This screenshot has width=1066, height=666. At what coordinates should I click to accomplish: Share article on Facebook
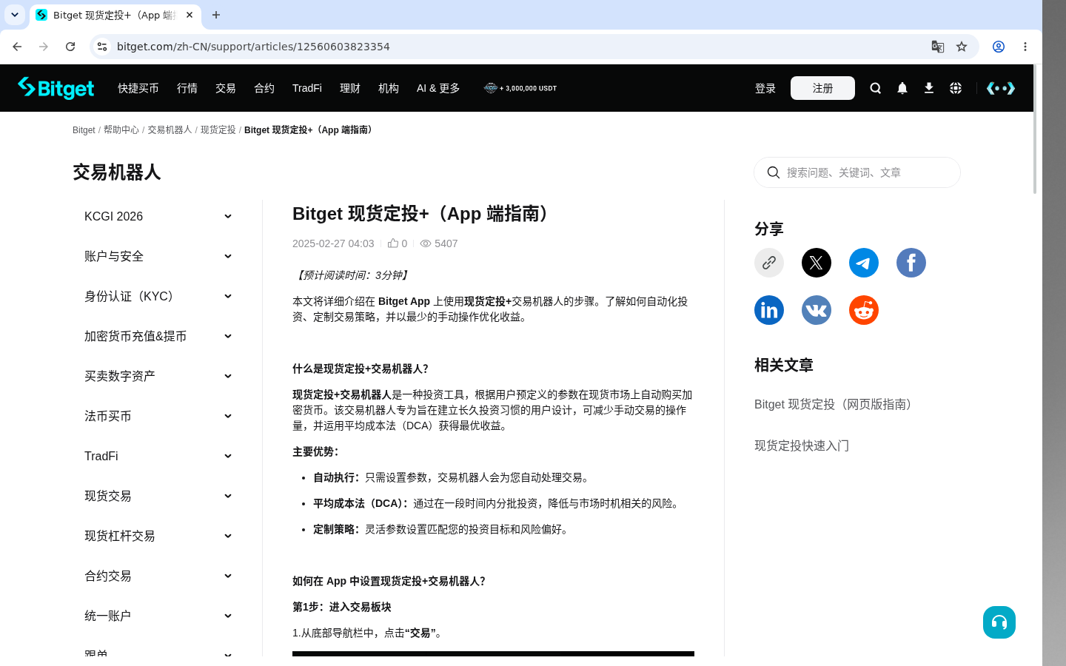pyautogui.click(x=911, y=263)
